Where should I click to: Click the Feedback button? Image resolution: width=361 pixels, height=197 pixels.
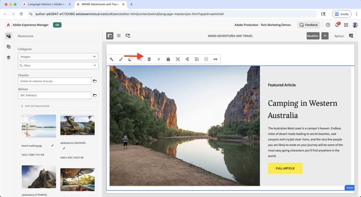point(309,25)
